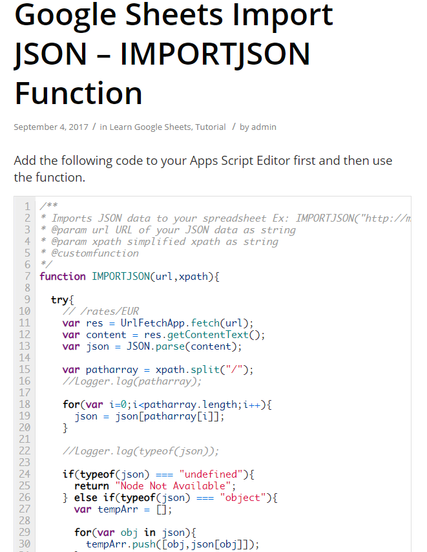This screenshot has height=552, width=427.
Task: Click the intro paragraph about Apps Script Editor
Action: 203,168
